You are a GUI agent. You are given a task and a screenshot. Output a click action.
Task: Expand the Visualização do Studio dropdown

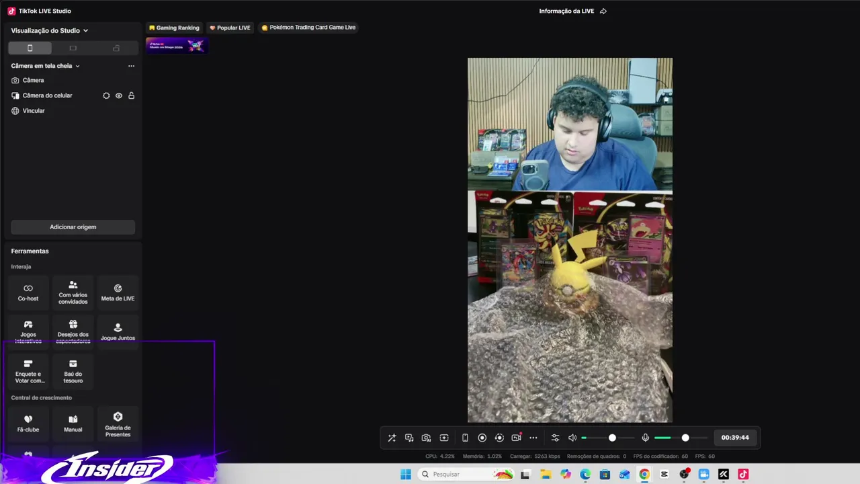50,30
